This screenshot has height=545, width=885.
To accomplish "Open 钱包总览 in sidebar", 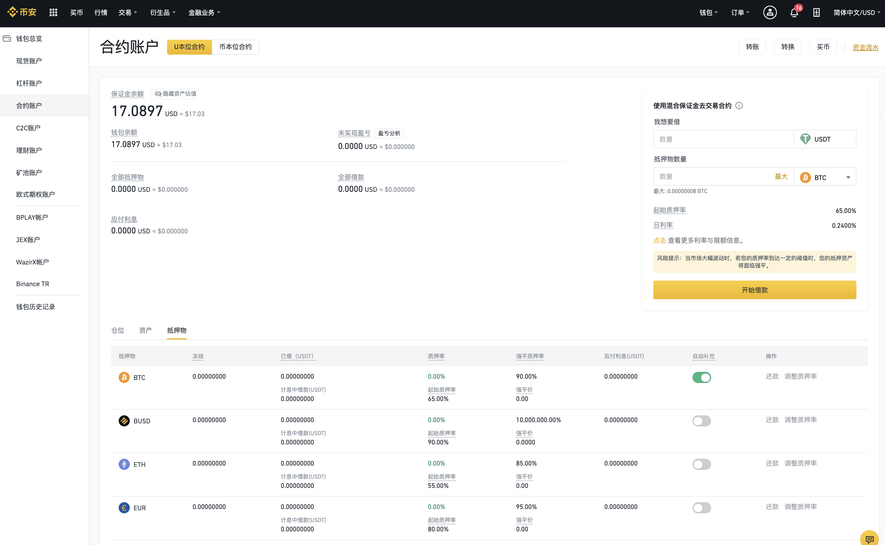I will 29,38.
